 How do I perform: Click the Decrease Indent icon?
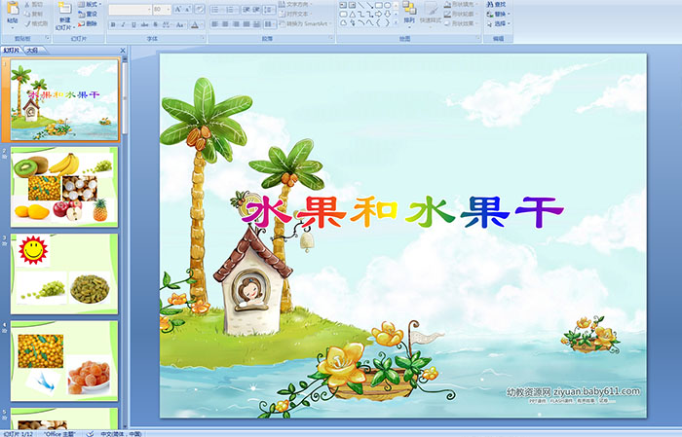pyautogui.click(x=246, y=9)
